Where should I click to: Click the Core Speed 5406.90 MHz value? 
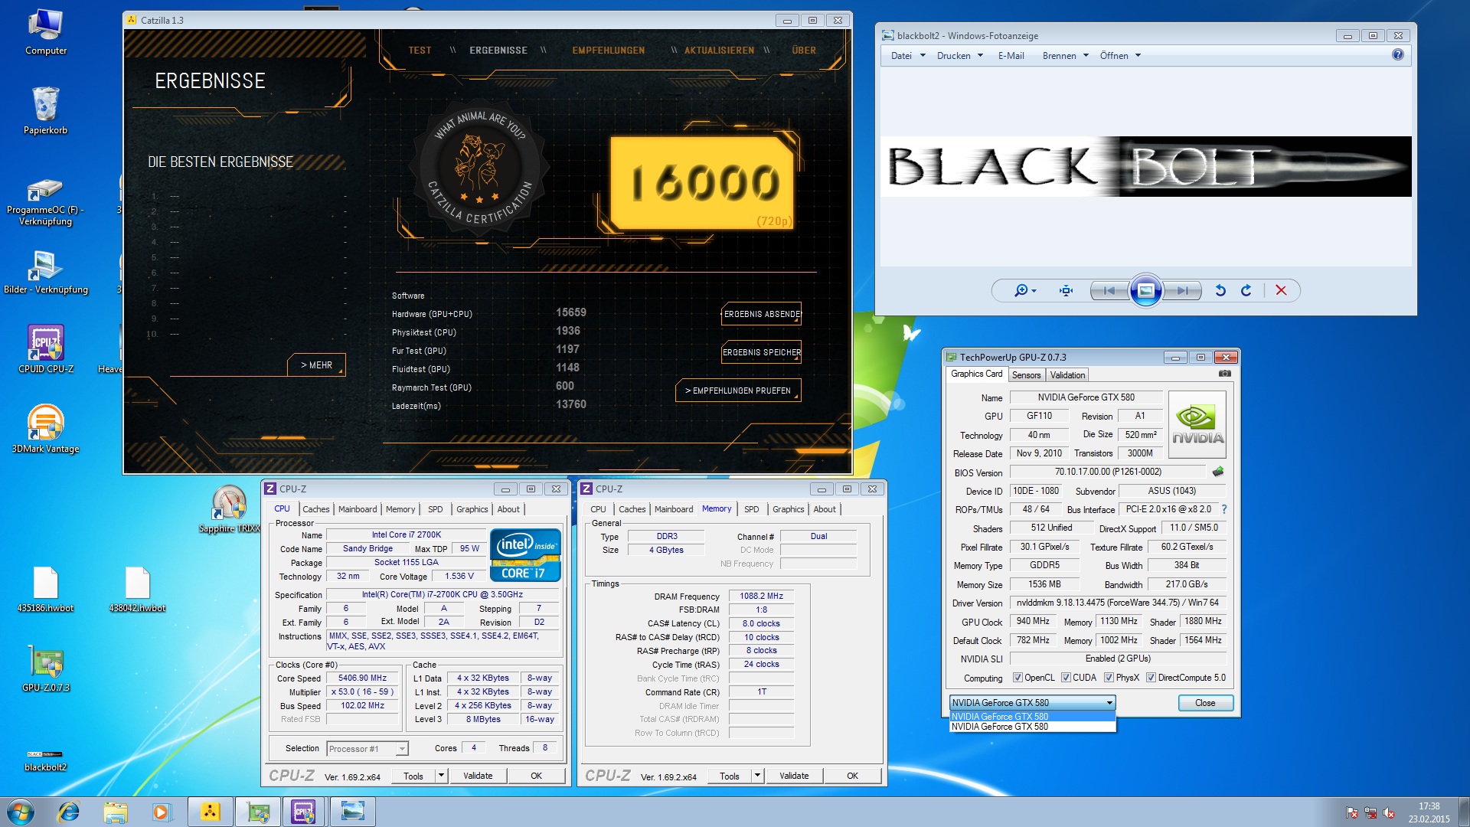click(x=363, y=678)
